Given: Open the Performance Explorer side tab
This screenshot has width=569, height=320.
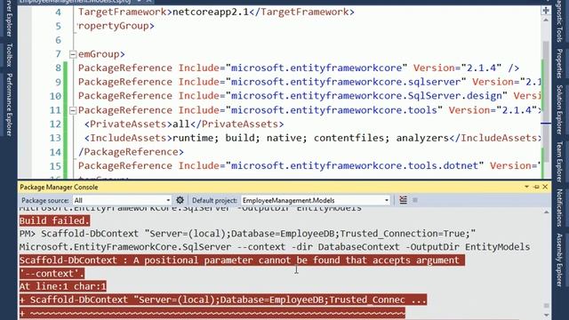Looking at the screenshot, I should pos(10,105).
